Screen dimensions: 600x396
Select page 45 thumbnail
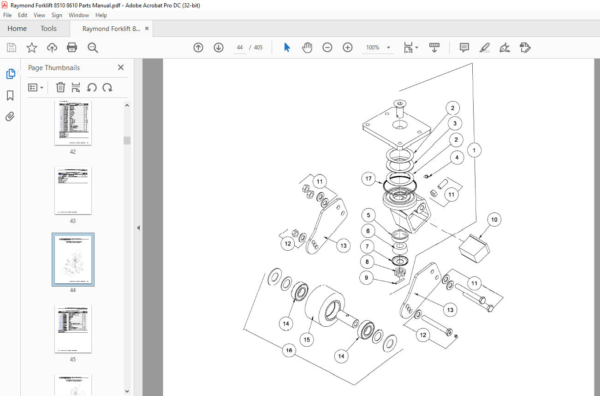click(x=73, y=329)
